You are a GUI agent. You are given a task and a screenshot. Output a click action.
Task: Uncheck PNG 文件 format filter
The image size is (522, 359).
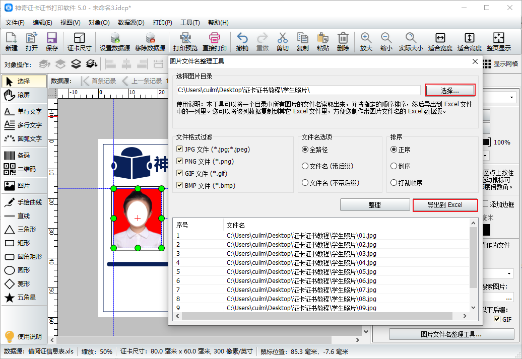pyautogui.click(x=180, y=161)
